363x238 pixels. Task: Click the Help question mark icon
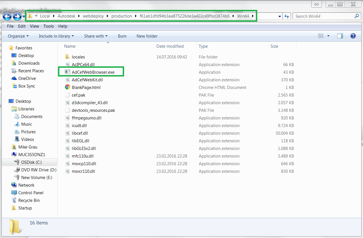(x=352, y=36)
